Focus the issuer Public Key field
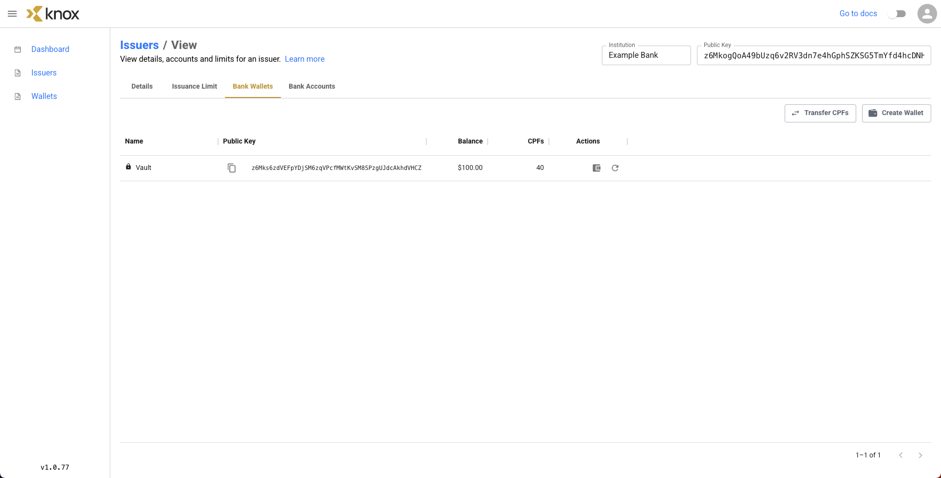 pyautogui.click(x=814, y=55)
